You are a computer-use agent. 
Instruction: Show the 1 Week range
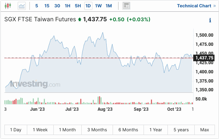(40, 130)
